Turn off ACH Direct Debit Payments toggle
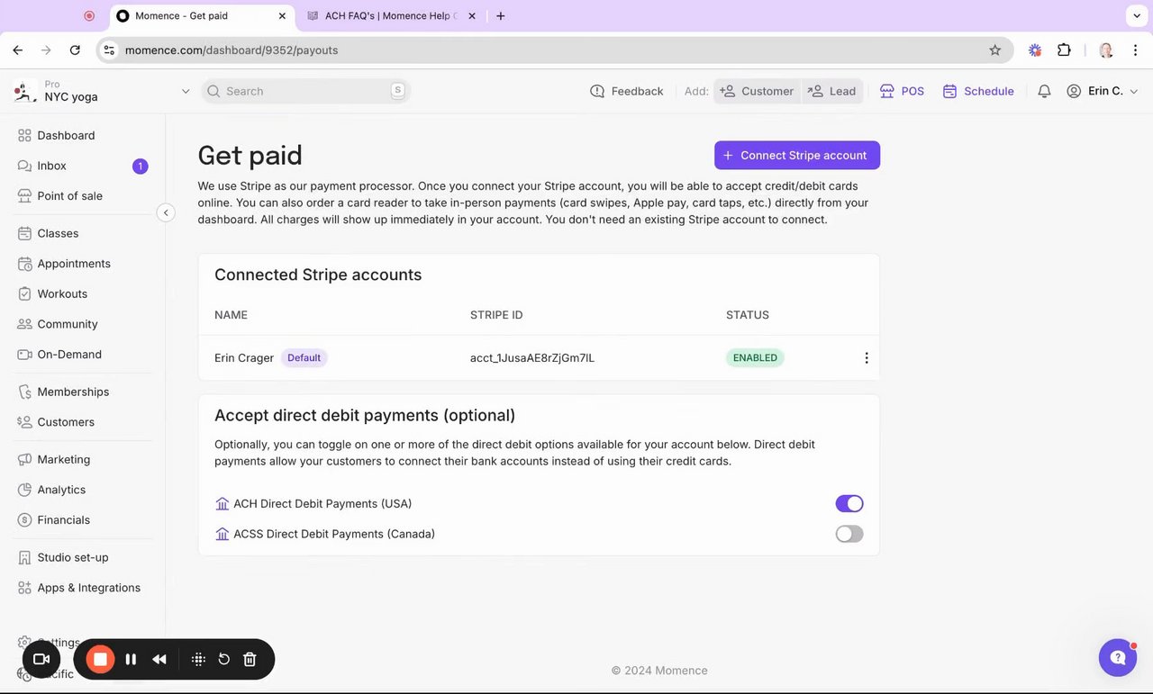 click(849, 504)
